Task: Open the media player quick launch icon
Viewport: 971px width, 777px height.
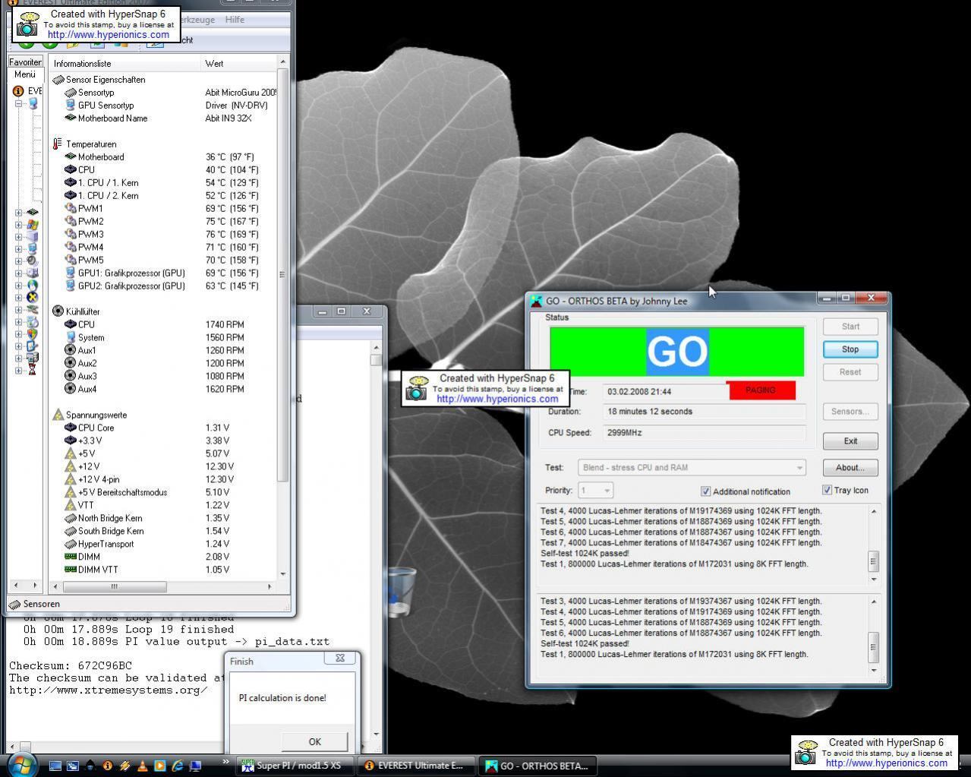Action: [160, 766]
